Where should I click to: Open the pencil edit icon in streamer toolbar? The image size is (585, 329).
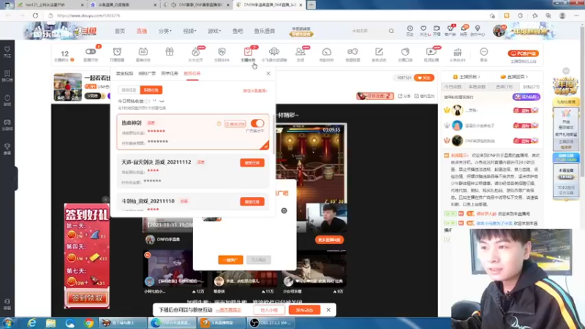(x=379, y=51)
